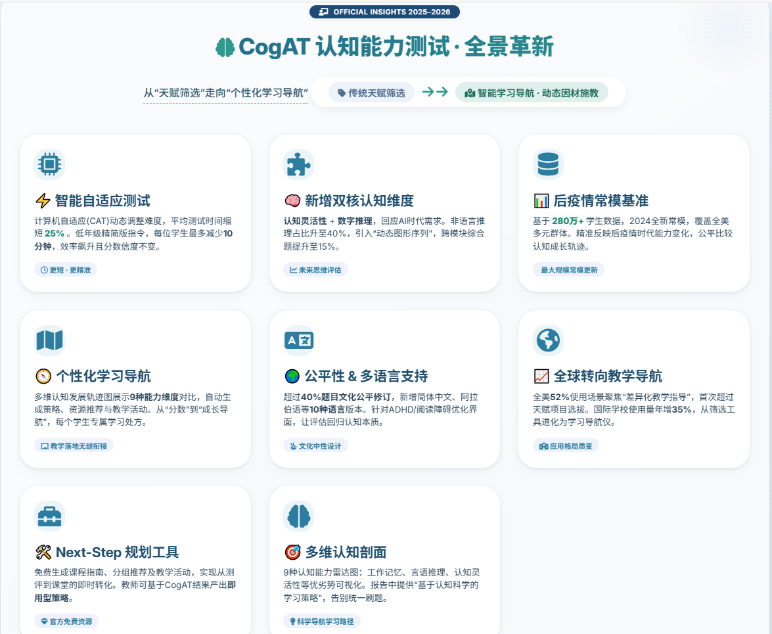Click the OFFICIAL INSIGHTS 2025–2026 badge
The image size is (772, 634).
click(x=384, y=12)
